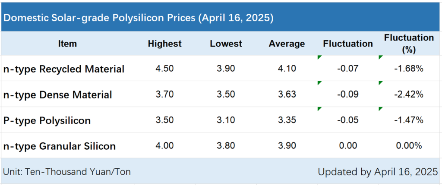Click the green corner indicator in the -2.42% cell
The image size is (442, 186).
381,83
